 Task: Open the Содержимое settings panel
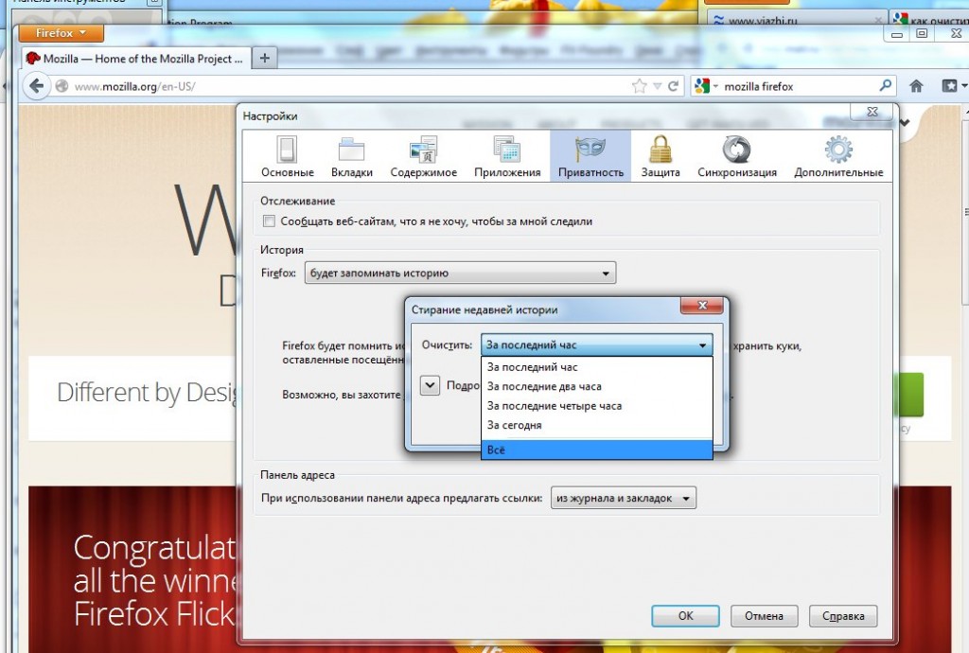423,157
